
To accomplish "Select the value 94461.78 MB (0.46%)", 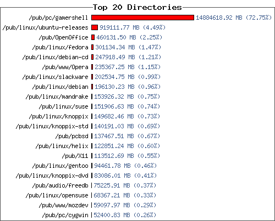I will tap(125, 166).
